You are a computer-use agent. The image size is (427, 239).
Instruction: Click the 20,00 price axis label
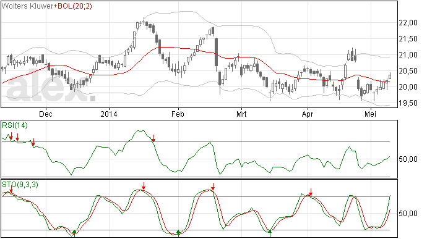click(x=408, y=87)
